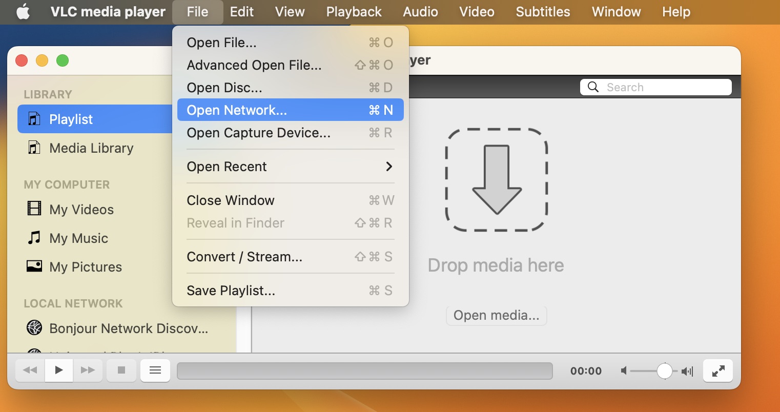Select Close Window from the menu

point(291,200)
